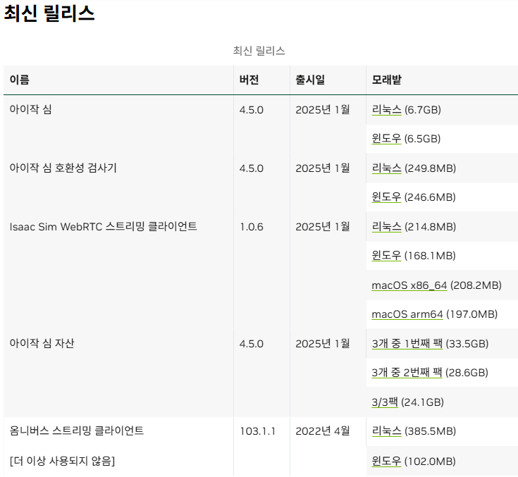This screenshot has width=518, height=477.
Task: Click the gray 최신 릴리스 table caption
Action: [x=259, y=51]
